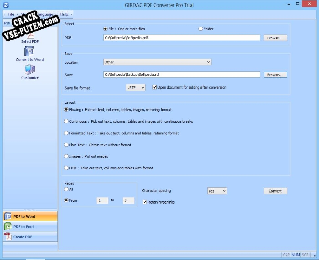The height and width of the screenshot is (260, 319).
Task: Toggle the Retain hyperlinks checkbox
Action: [x=145, y=202]
